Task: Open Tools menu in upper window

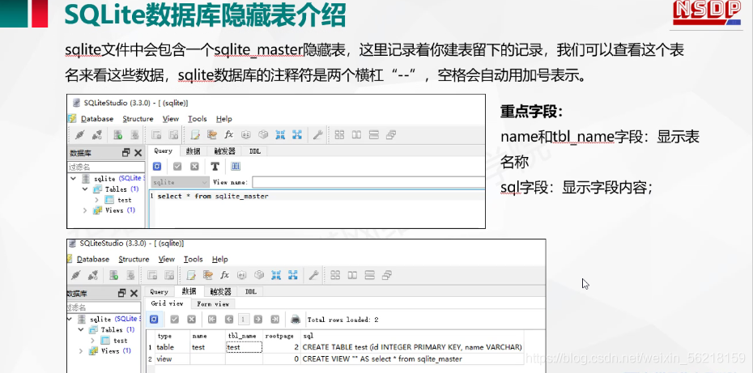Action: pyautogui.click(x=197, y=119)
